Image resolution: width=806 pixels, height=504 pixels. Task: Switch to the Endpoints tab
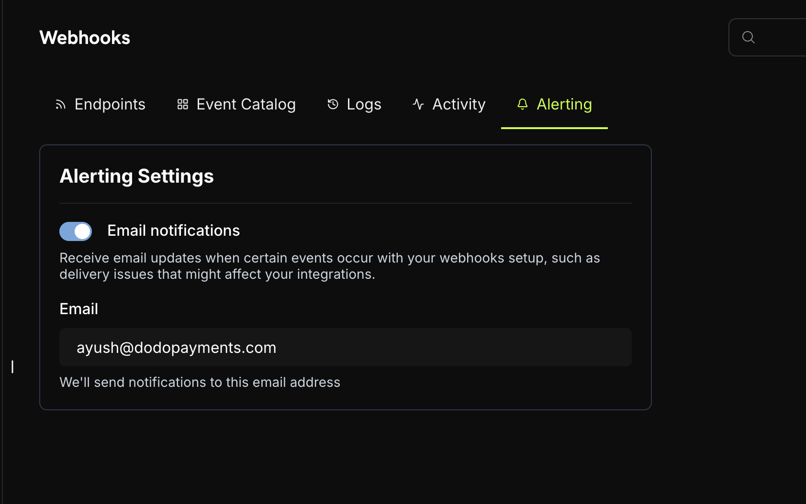[x=109, y=104]
